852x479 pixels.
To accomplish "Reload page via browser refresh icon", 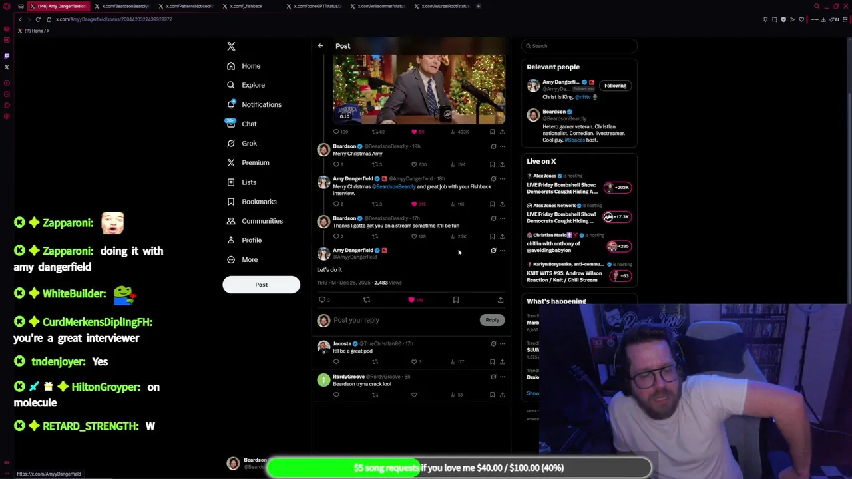I will coord(38,19).
